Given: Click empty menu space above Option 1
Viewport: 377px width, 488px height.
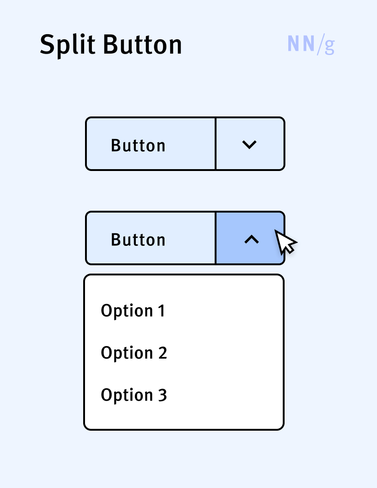Looking at the screenshot, I should coord(184,287).
